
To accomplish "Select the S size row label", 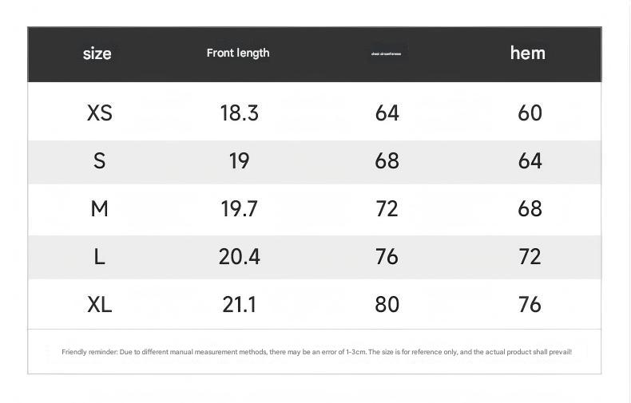I will click(99, 160).
